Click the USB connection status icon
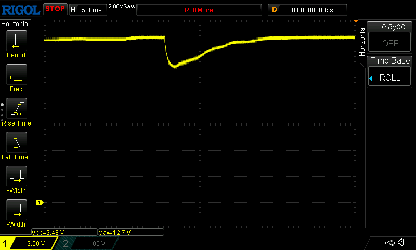The height and width of the screenshot is (250, 416). 389,243
